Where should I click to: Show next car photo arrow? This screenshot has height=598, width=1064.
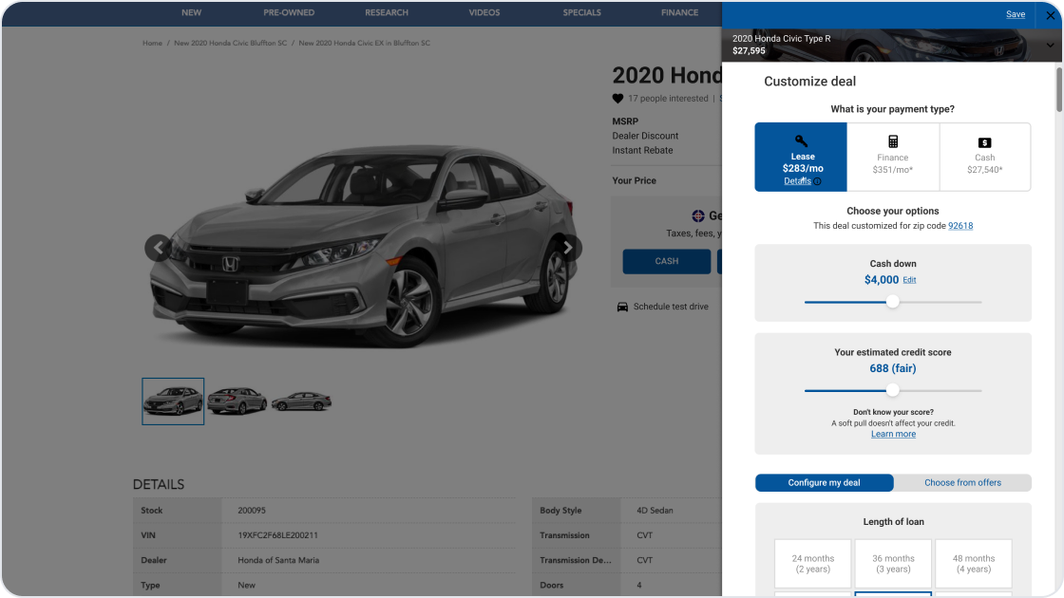point(568,248)
